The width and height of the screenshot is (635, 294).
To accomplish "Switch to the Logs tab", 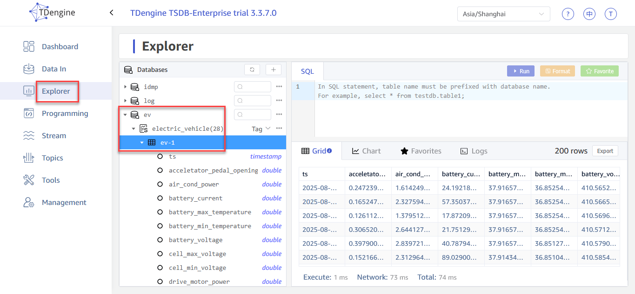I will click(x=474, y=151).
